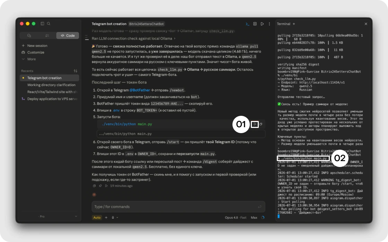Screen dimensions: 388x242
Task: Open the Max effort selector
Action: point(254,217)
